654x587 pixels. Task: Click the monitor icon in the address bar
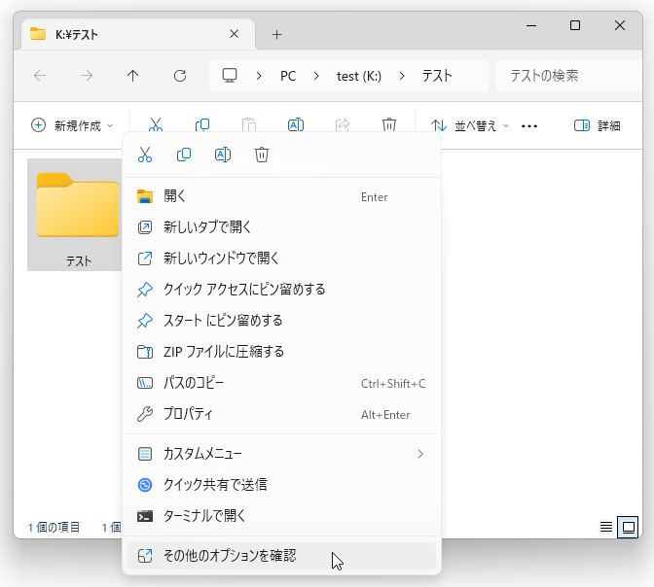[230, 76]
